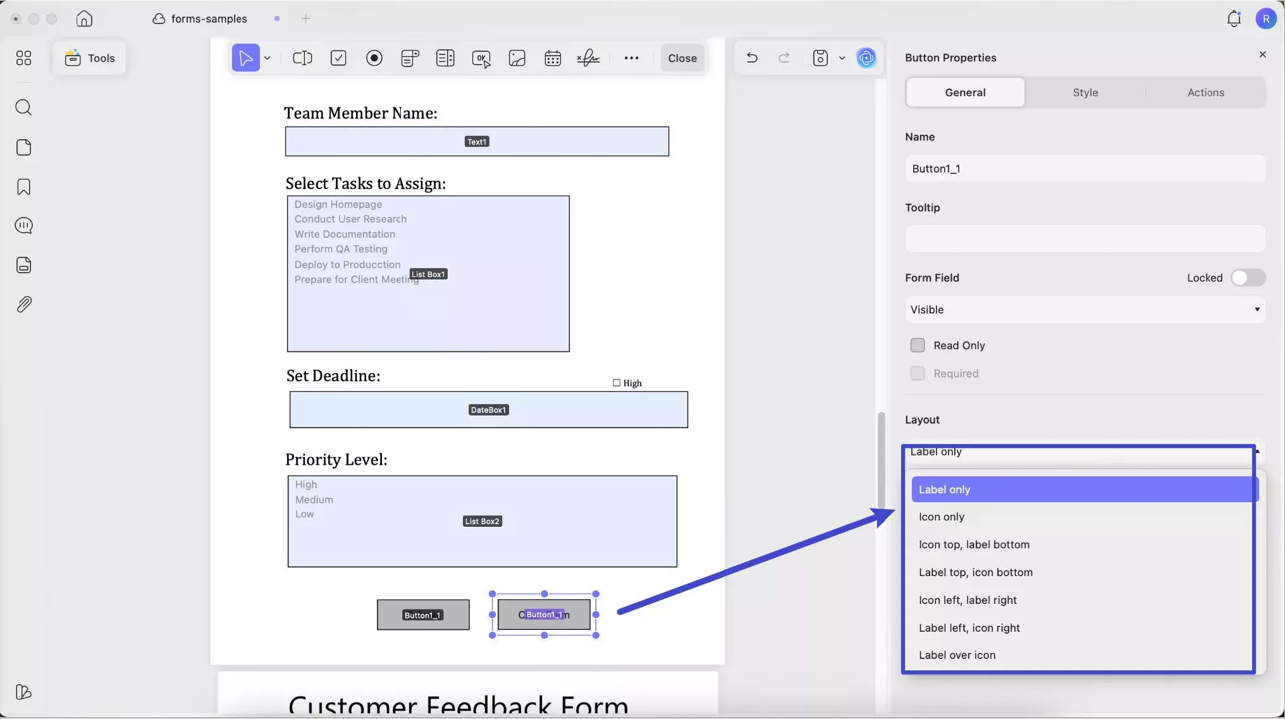Switch to the Style tab
The image size is (1285, 719).
(x=1085, y=92)
